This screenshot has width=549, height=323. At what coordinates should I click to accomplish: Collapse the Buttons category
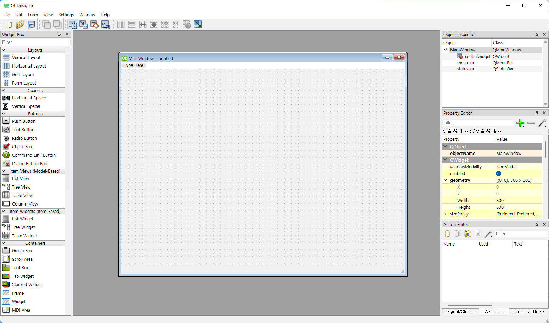point(4,114)
